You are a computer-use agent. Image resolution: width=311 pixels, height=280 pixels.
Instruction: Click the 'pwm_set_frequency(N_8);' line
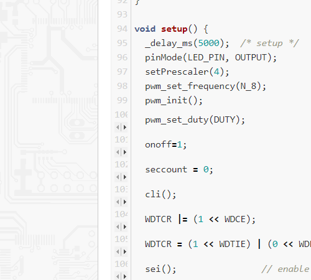205,86
